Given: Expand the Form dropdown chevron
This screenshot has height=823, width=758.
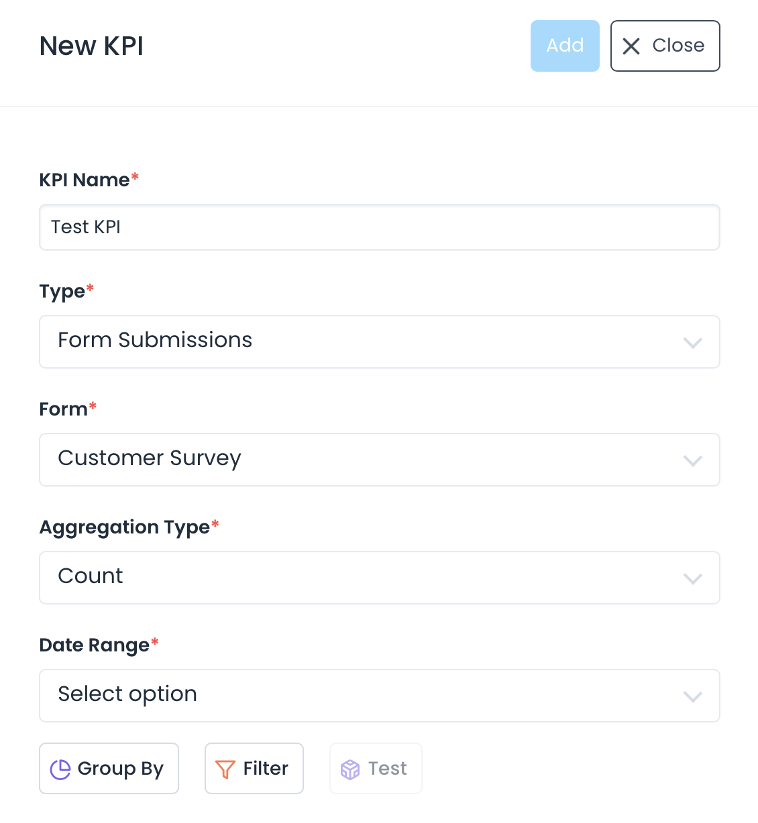Looking at the screenshot, I should (x=692, y=461).
